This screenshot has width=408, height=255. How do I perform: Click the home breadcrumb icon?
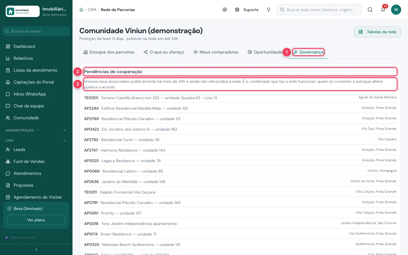[81, 10]
